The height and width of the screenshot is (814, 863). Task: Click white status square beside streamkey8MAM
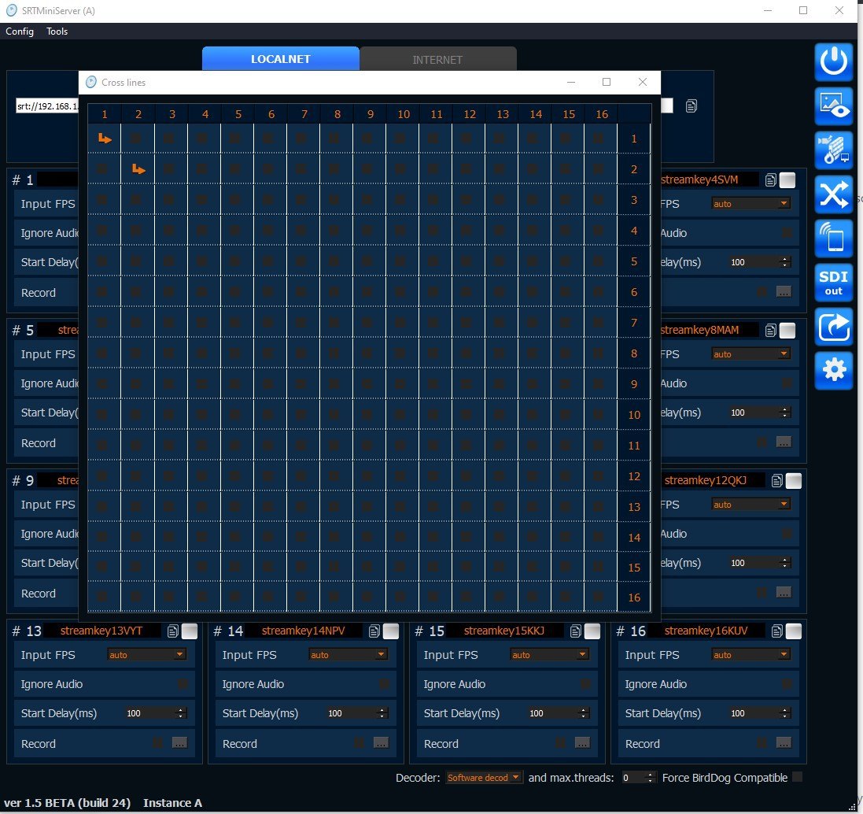[787, 331]
